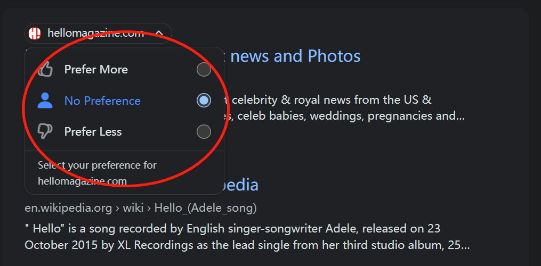This screenshot has height=266, width=541.
Task: Click the hellomagazine.com red favicon icon
Action: click(35, 34)
